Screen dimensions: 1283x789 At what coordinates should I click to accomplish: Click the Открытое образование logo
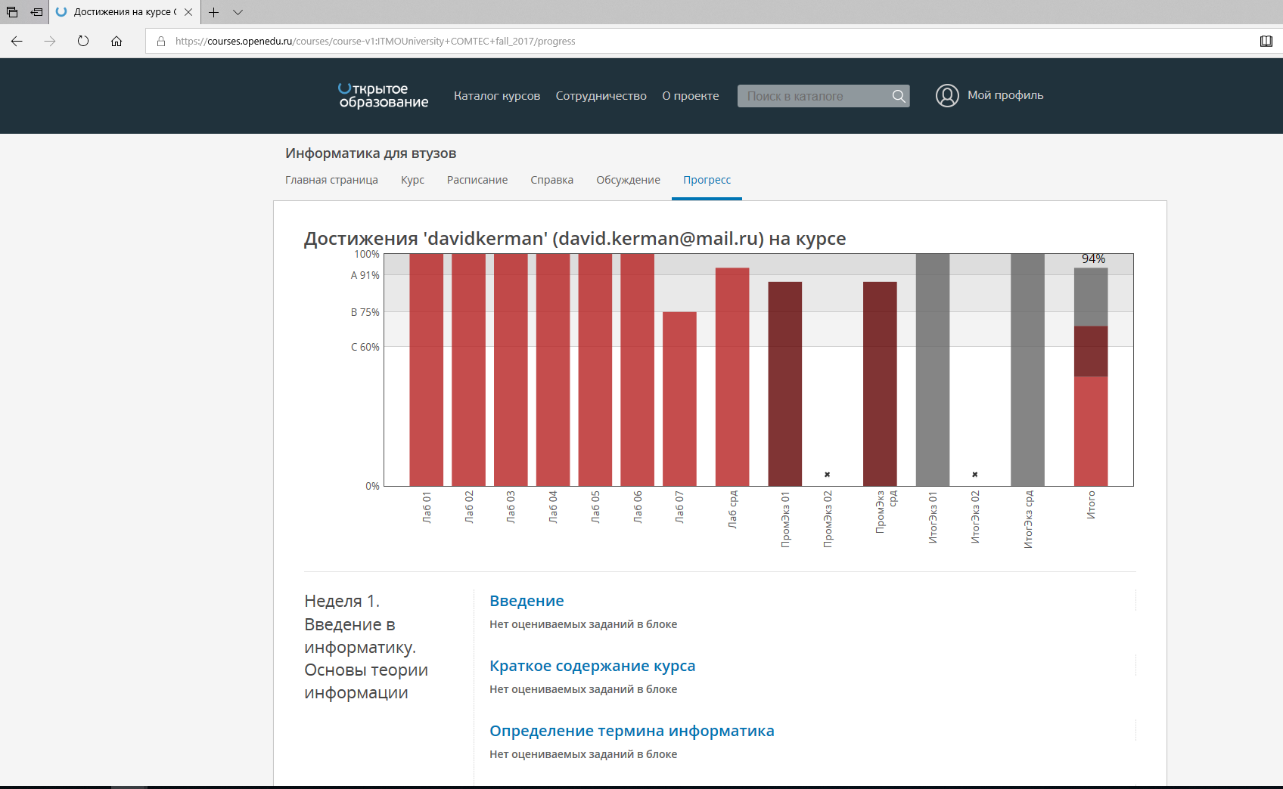click(383, 96)
